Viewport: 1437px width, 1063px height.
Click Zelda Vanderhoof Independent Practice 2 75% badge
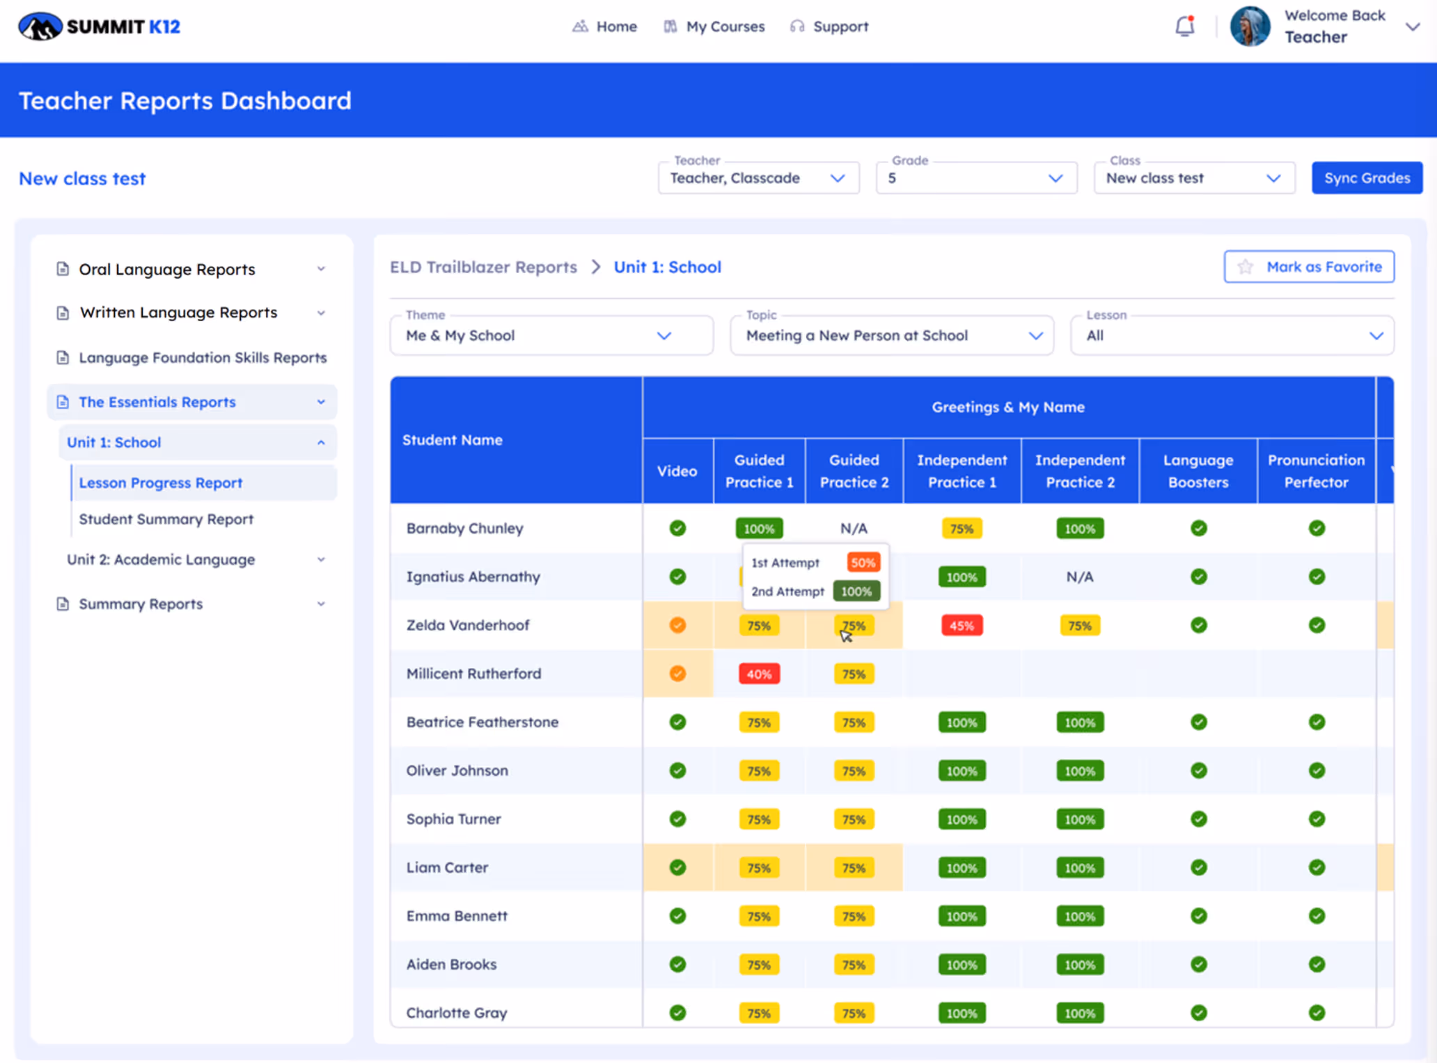click(1080, 626)
